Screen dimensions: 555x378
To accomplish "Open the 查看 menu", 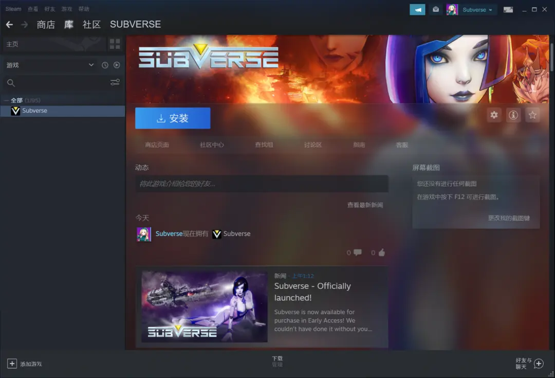I will pyautogui.click(x=33, y=9).
